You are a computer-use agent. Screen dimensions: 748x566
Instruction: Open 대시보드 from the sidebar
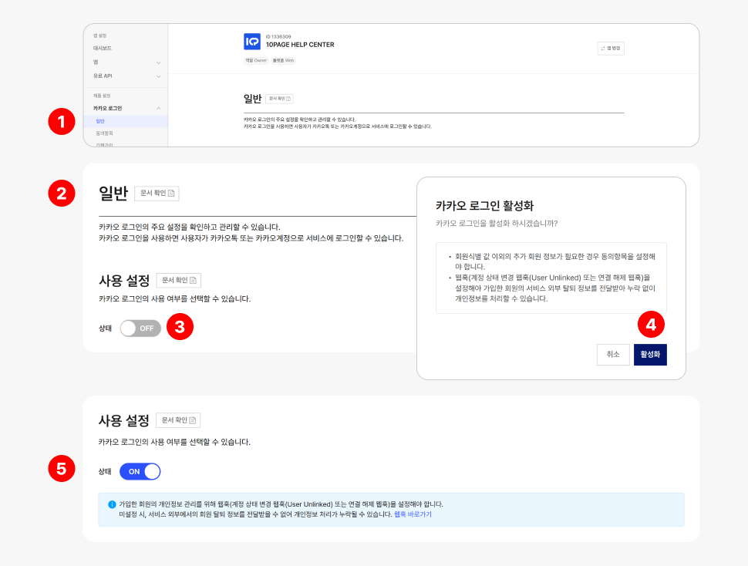[103, 48]
